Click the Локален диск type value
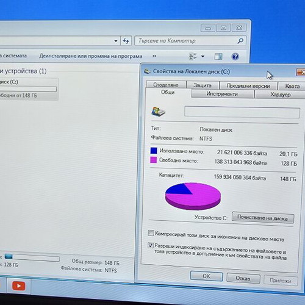 point(216,129)
